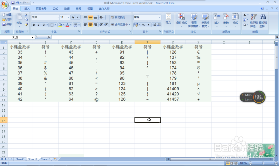Align cell text right
The width and height of the screenshot is (279, 166).
95,25
